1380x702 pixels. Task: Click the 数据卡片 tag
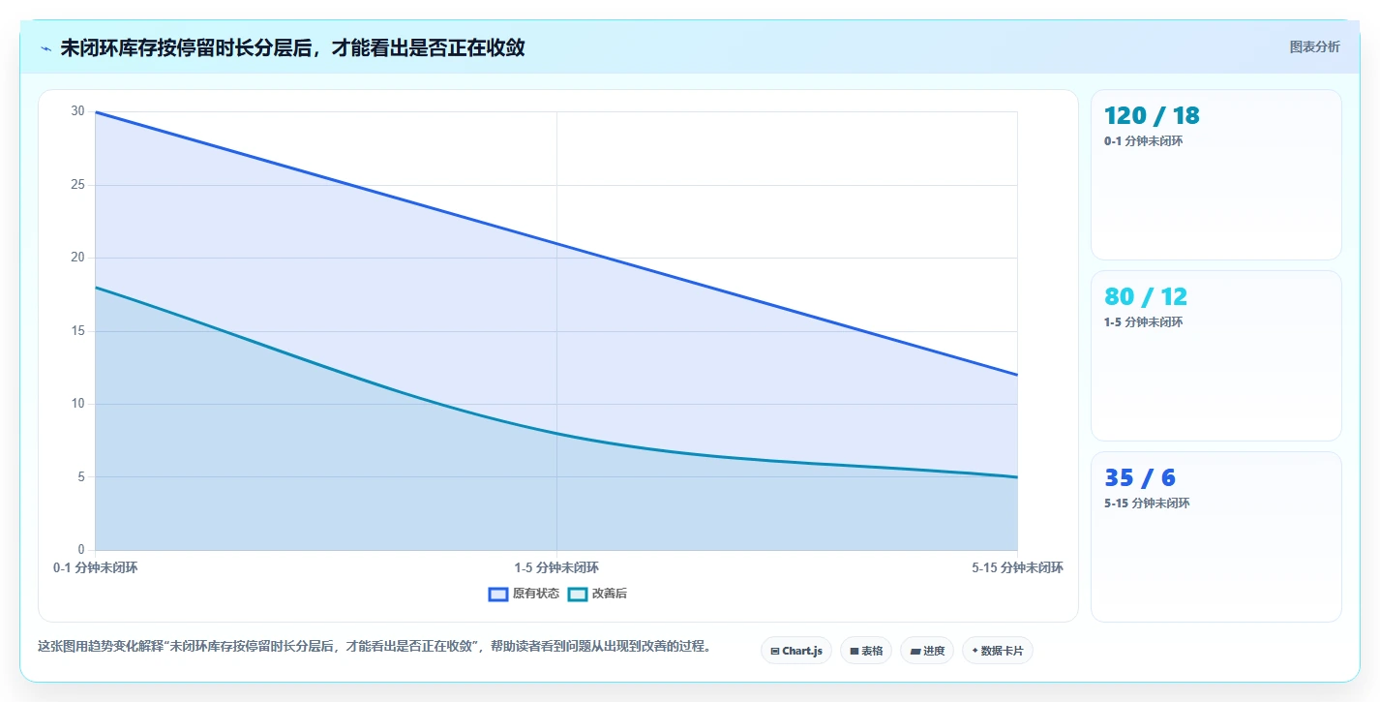(x=998, y=651)
